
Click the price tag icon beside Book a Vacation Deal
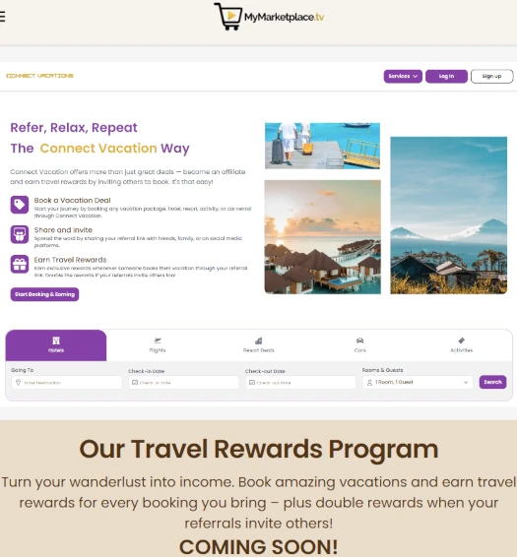(20, 205)
